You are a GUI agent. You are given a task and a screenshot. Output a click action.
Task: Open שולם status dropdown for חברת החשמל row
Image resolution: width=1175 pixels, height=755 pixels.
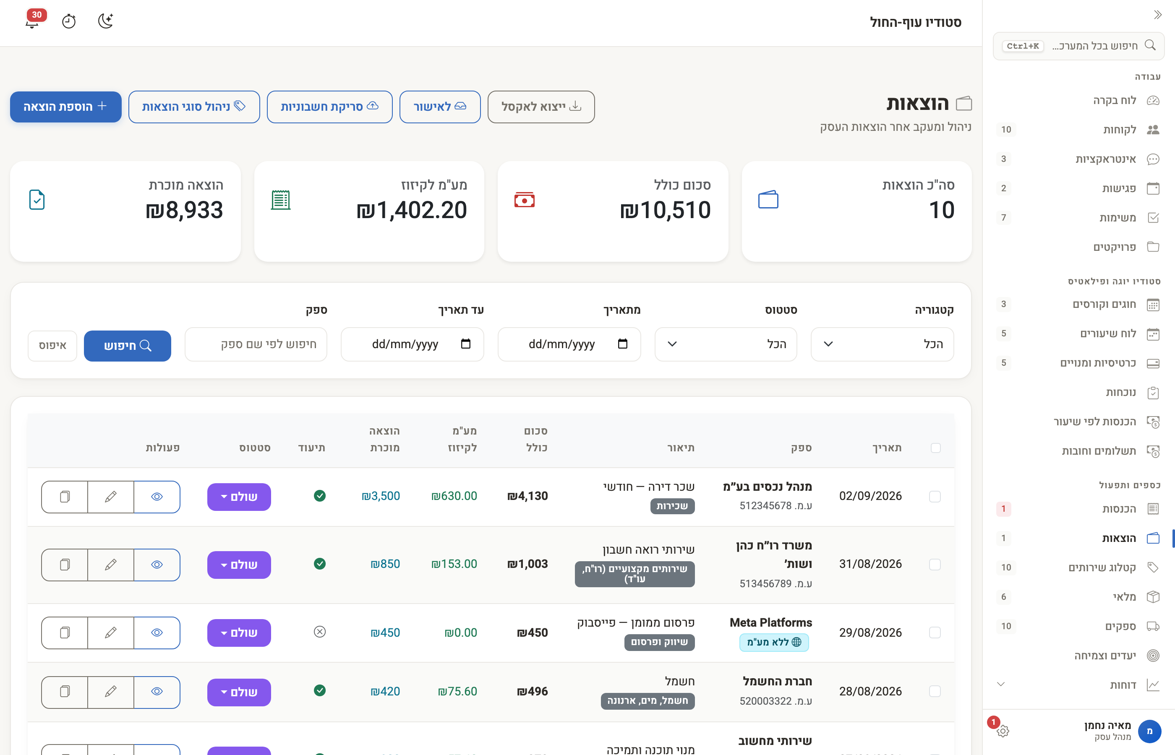coord(239,692)
